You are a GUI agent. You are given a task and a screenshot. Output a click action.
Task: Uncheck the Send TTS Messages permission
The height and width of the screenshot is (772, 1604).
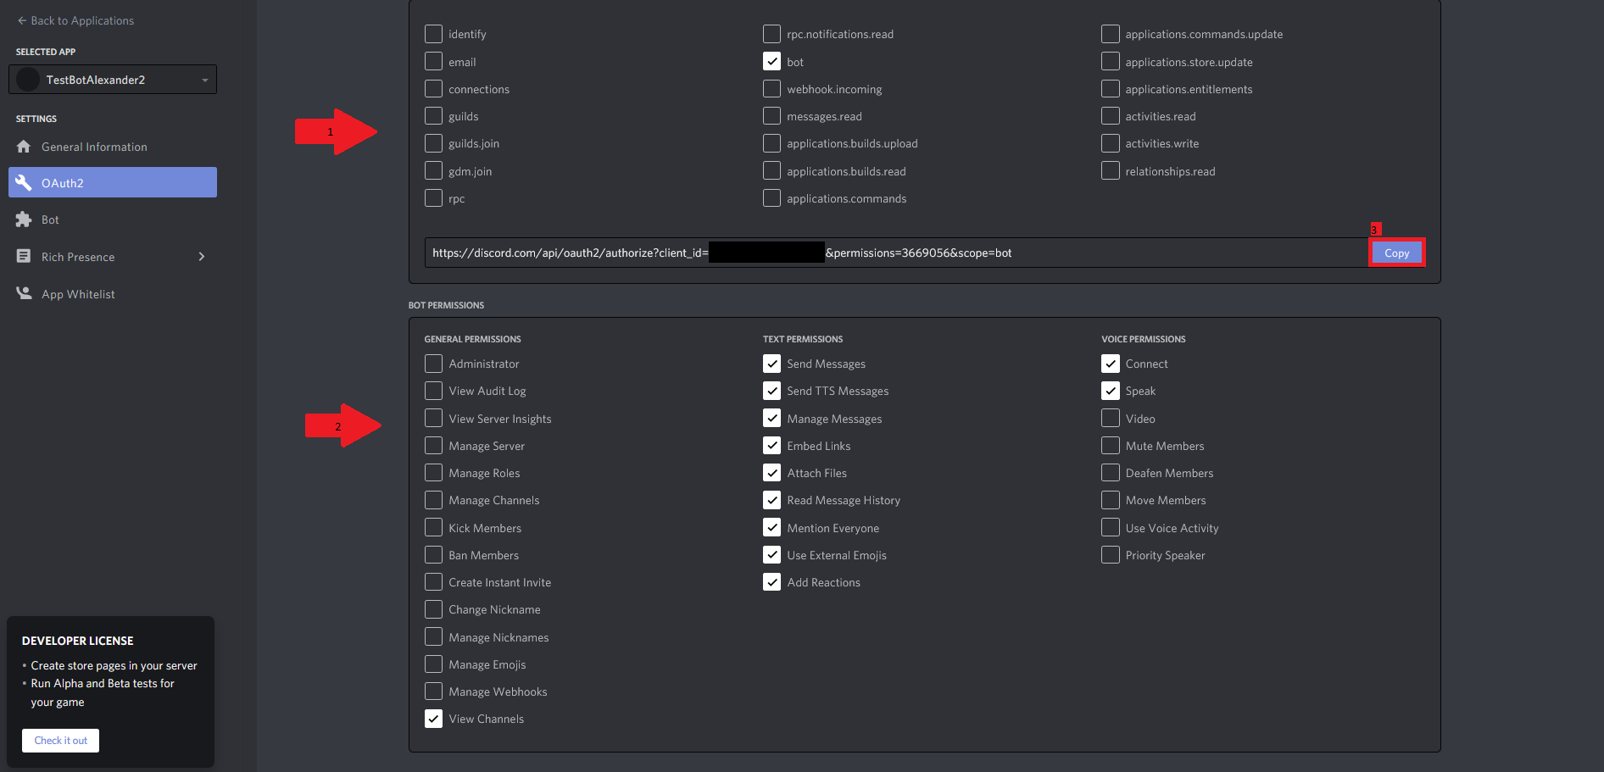pyautogui.click(x=771, y=391)
